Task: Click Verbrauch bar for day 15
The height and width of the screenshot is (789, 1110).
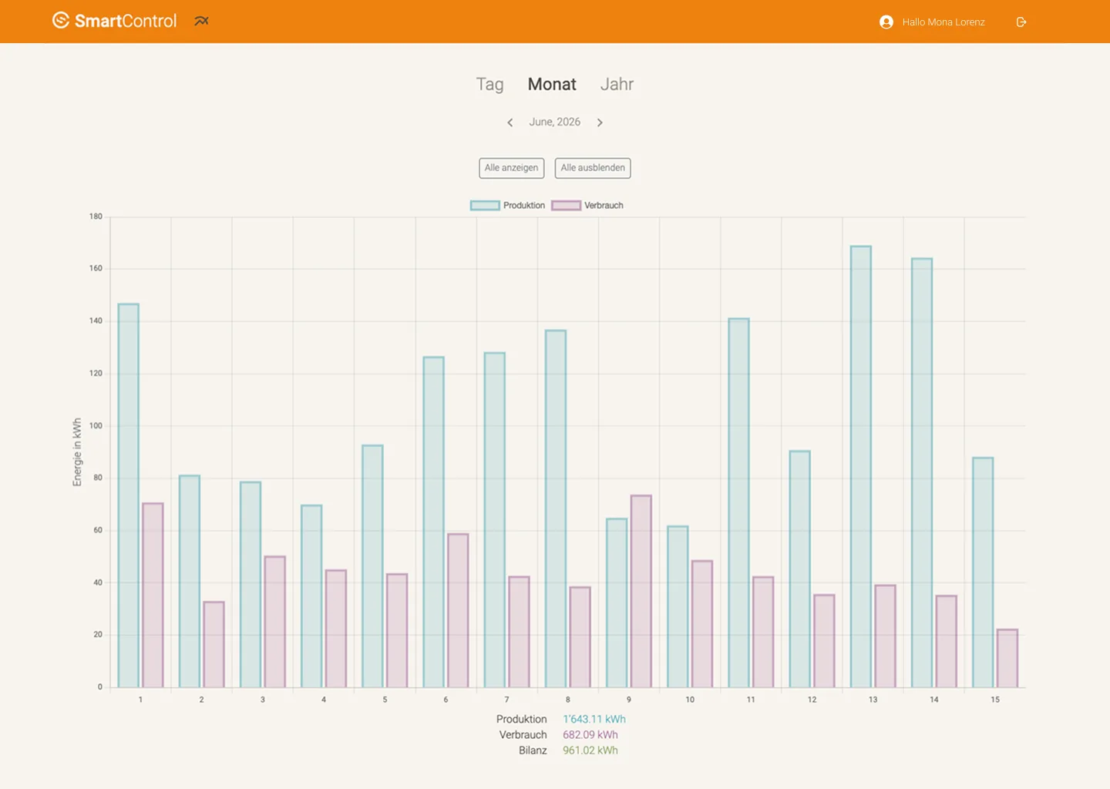Action: [x=1007, y=659]
